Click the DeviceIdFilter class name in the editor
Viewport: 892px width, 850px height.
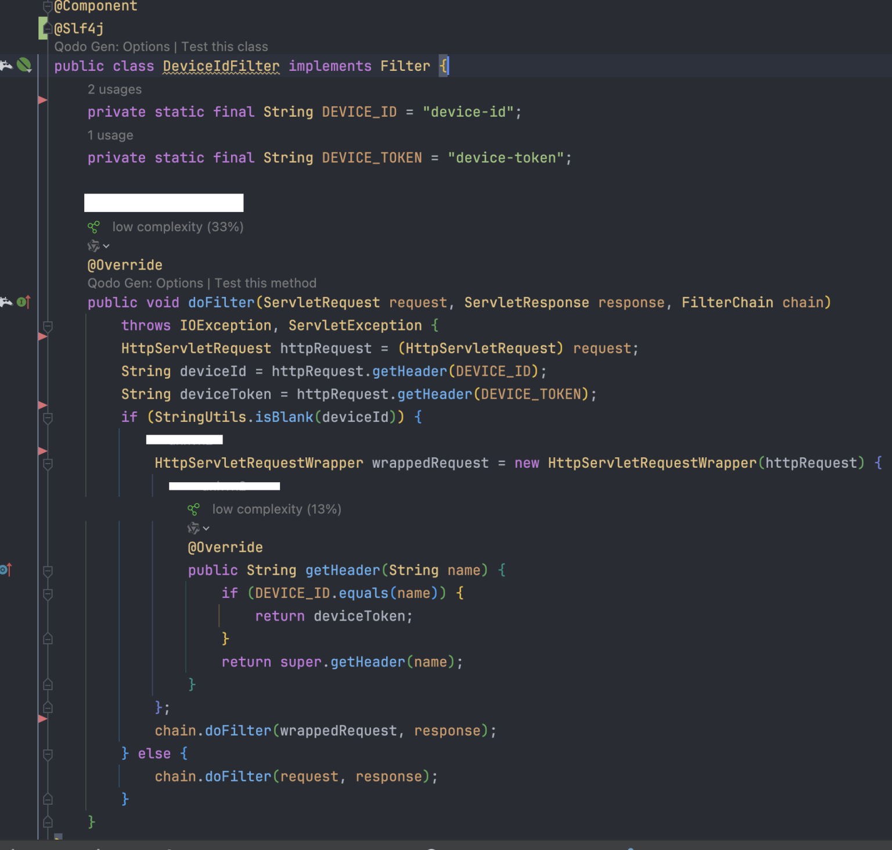[221, 66]
